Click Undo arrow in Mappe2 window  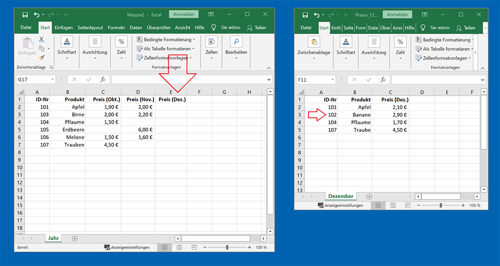pyautogui.click(x=36, y=14)
